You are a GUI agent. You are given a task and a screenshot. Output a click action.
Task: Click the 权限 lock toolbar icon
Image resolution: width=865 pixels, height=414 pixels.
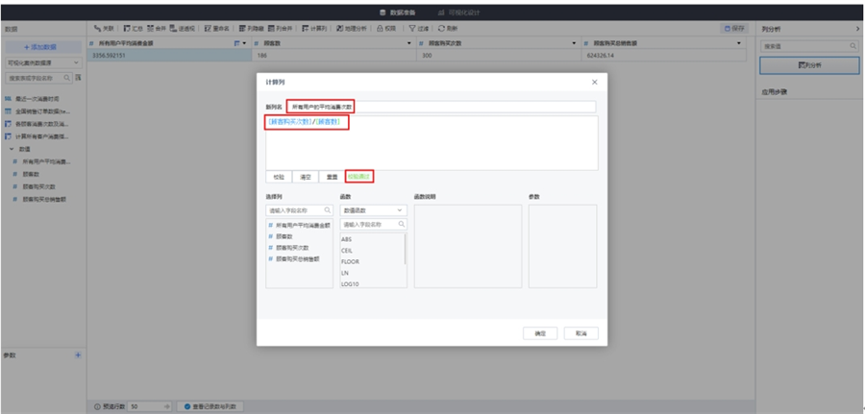pyautogui.click(x=386, y=28)
